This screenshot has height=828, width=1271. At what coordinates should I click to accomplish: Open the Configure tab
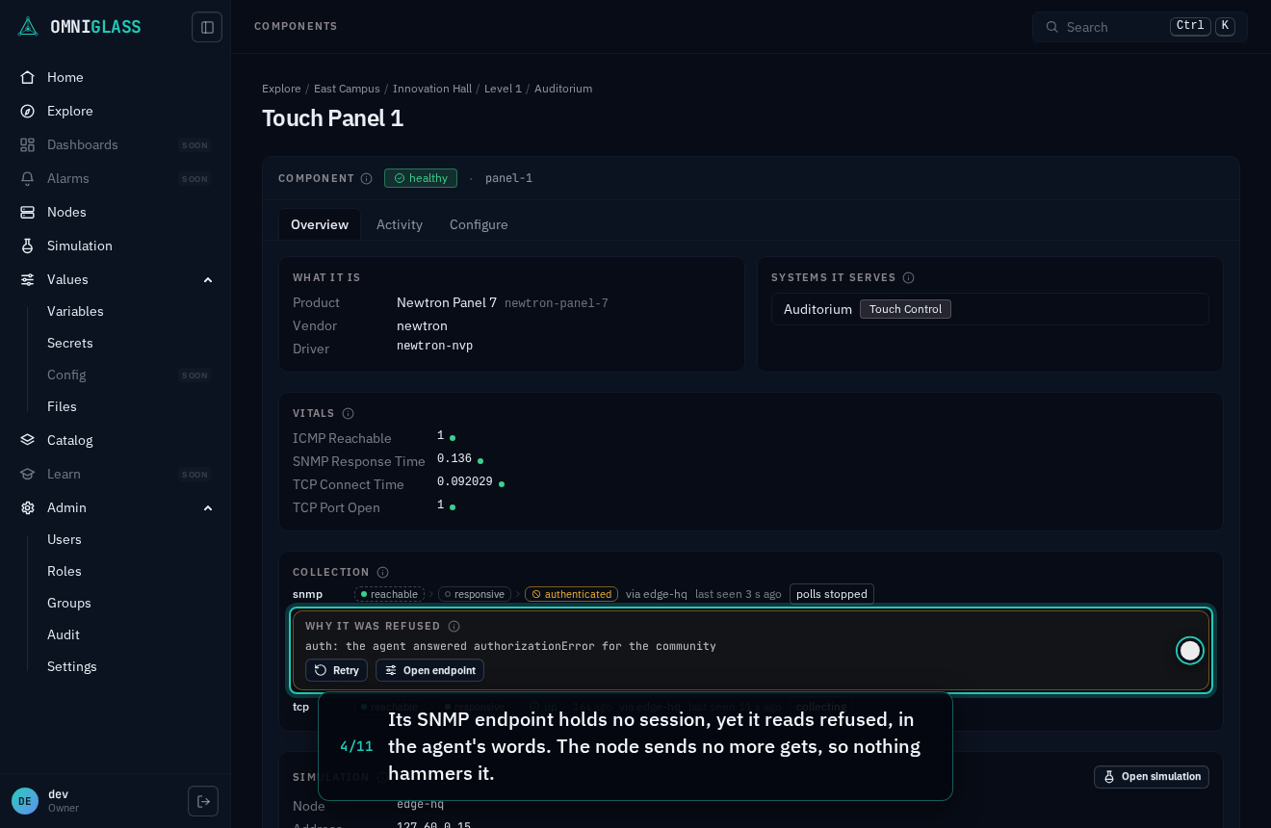coord(479,224)
